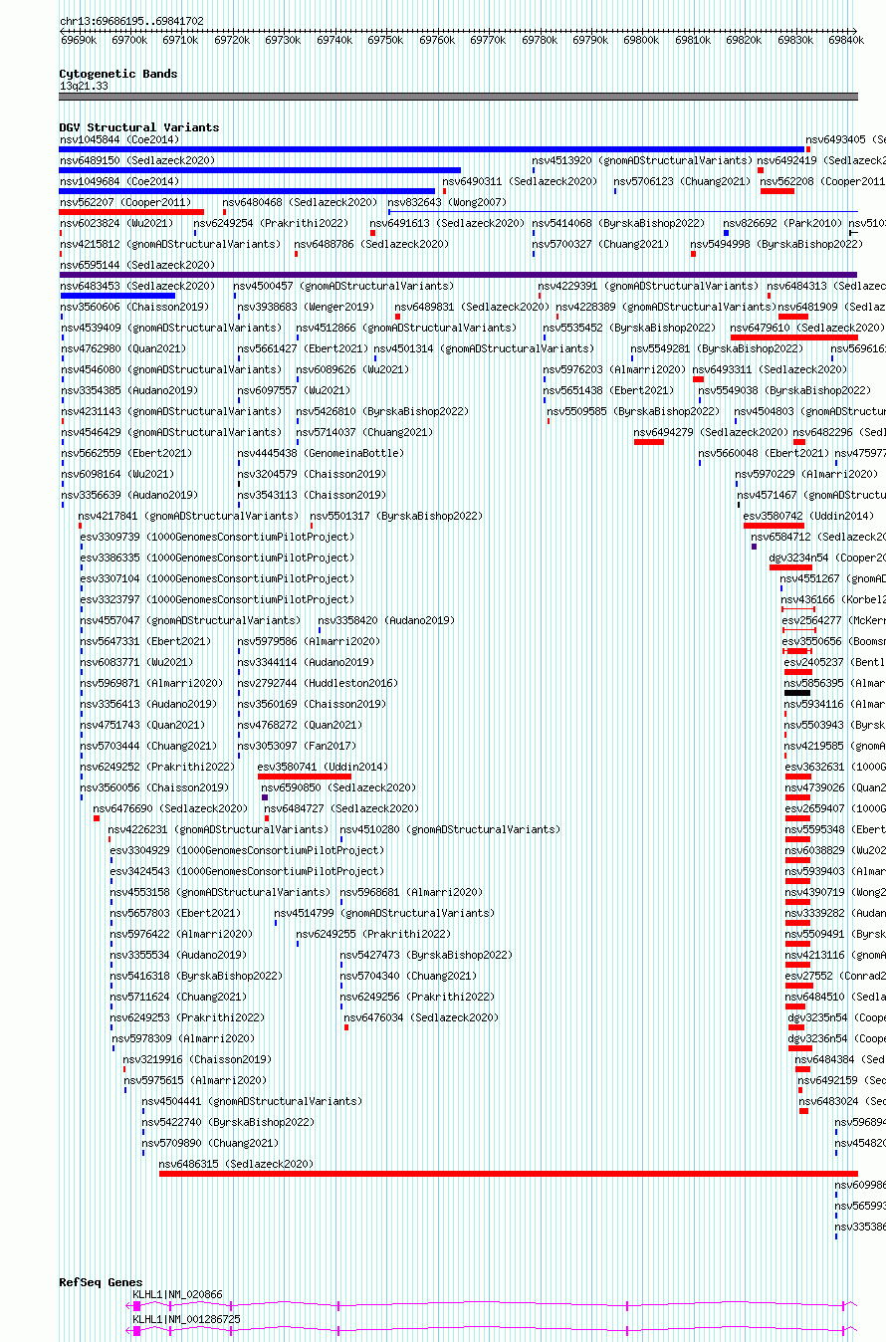Click the 69700k ruler position label
The image size is (886, 1342).
[129, 40]
